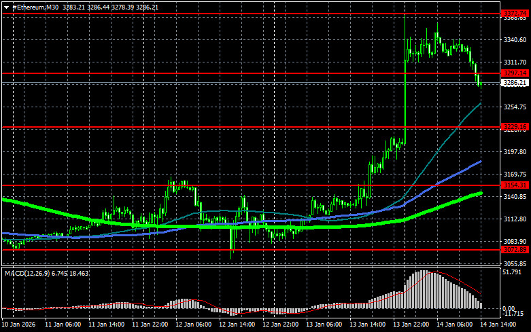Select the 3229.16 red level label
The height and width of the screenshot is (332, 531).
[515, 127]
